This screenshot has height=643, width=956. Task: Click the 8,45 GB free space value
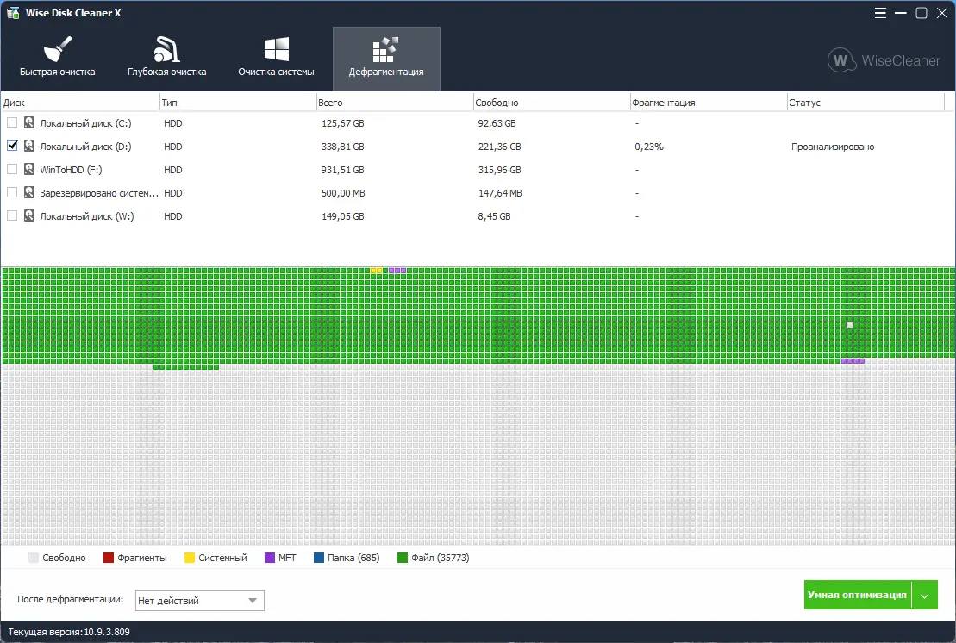point(494,216)
